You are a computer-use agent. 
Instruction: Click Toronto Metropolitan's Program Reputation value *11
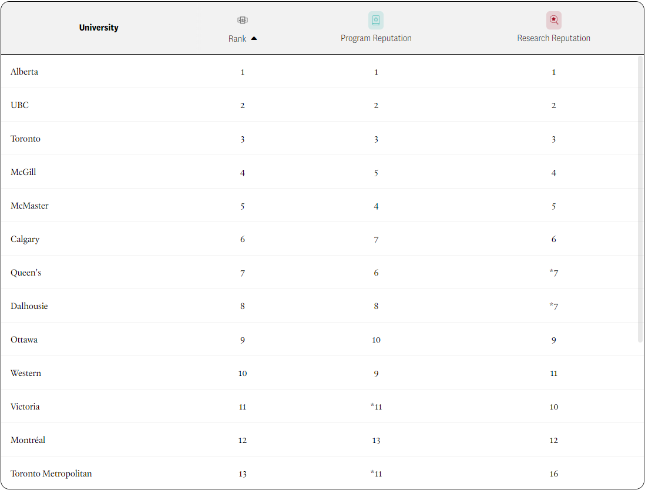tap(376, 474)
